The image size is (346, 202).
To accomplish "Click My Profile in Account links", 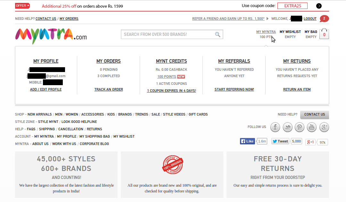I will (x=67, y=136).
